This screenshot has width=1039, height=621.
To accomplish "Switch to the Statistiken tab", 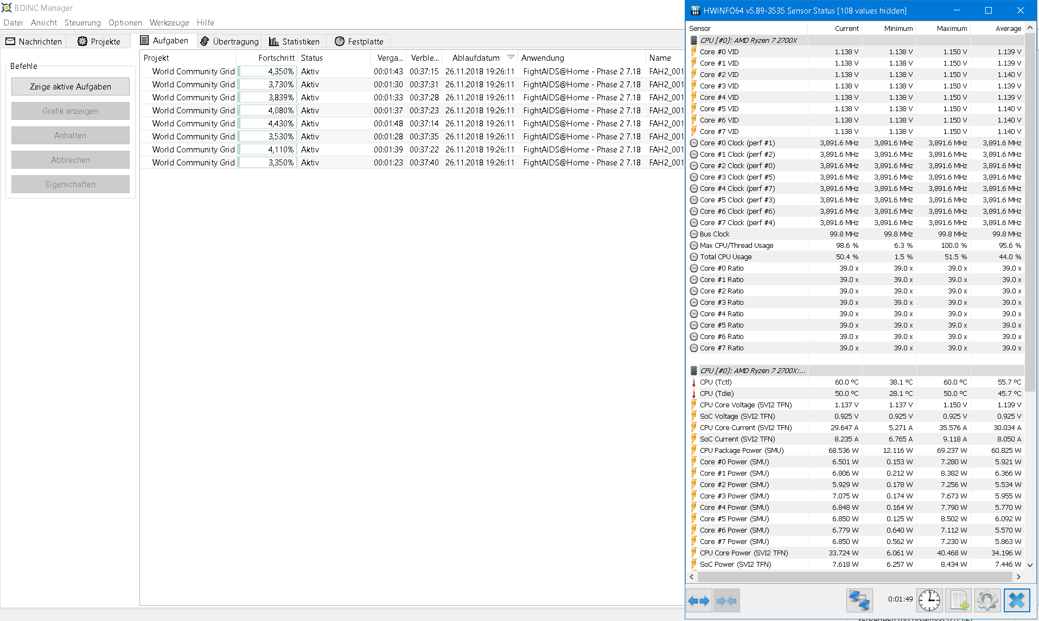I will (294, 41).
